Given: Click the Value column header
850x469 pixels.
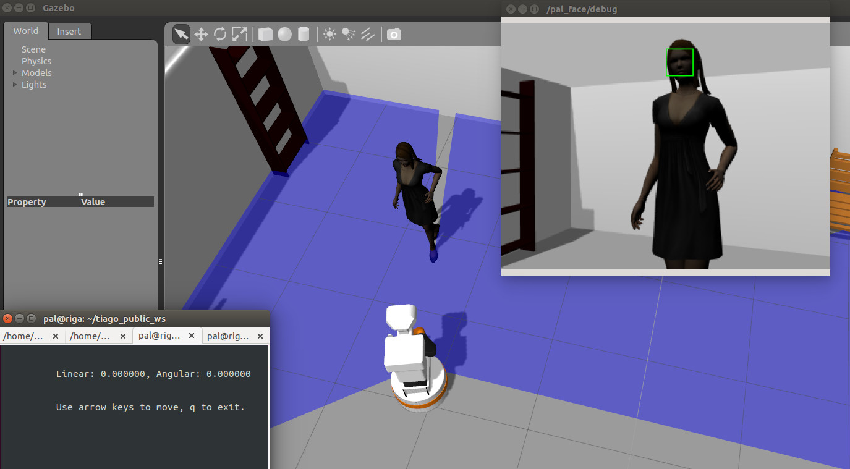Looking at the screenshot, I should pyautogui.click(x=93, y=202).
